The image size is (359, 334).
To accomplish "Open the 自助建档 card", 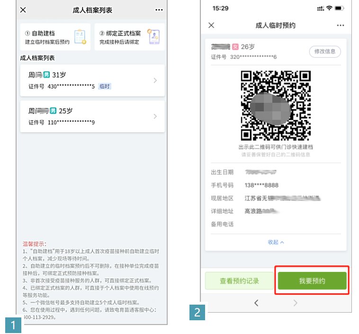I will pyautogui.click(x=55, y=37).
